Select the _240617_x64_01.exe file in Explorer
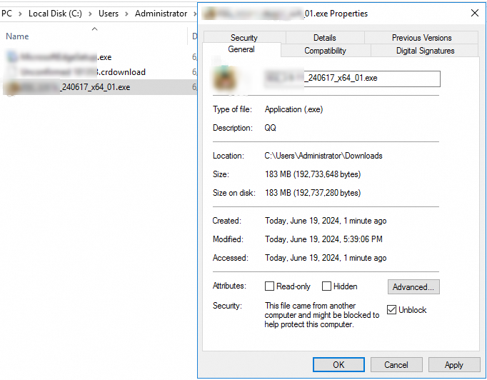Screen dimensions: 487x380 coord(100,87)
